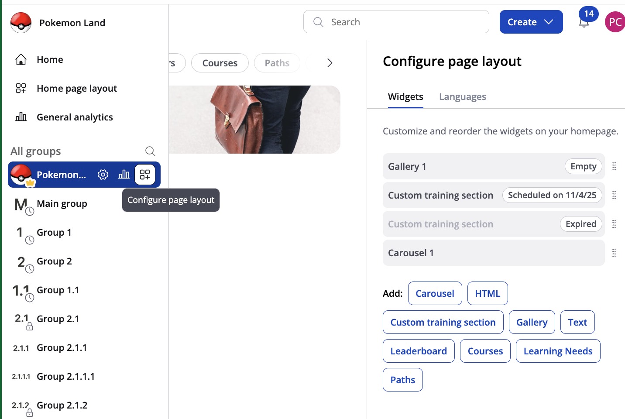Open settings gear for Pokemon group
The image size is (625, 419).
tap(103, 175)
